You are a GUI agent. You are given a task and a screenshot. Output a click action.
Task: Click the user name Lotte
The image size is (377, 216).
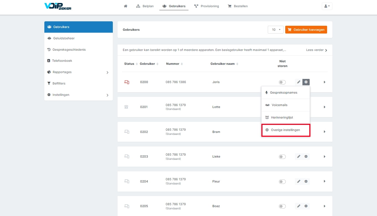216,107
